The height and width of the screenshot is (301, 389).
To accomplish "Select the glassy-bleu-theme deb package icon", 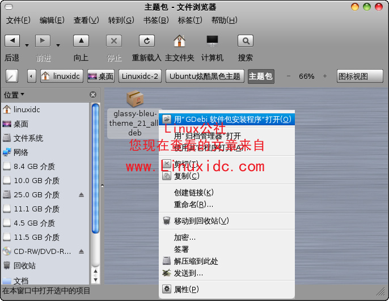I will click(135, 99).
